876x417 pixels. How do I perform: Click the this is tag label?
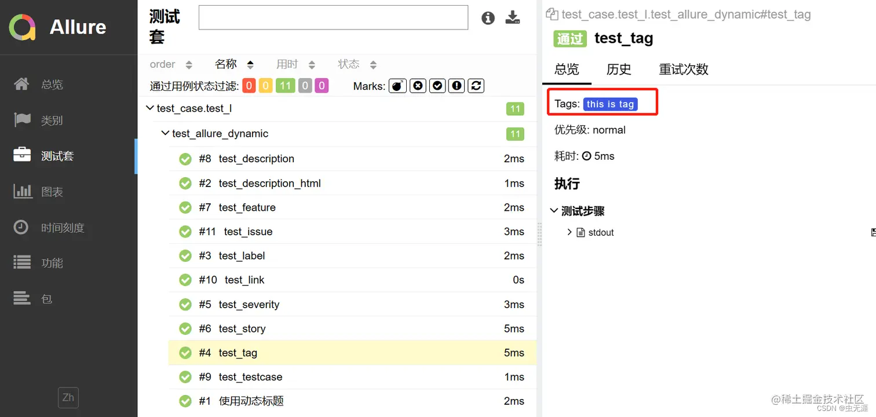pos(611,104)
